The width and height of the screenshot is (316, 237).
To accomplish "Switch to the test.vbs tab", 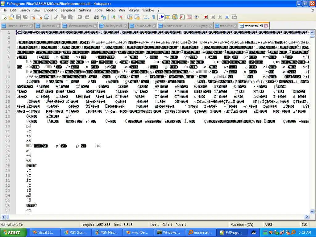I will pos(226,26).
